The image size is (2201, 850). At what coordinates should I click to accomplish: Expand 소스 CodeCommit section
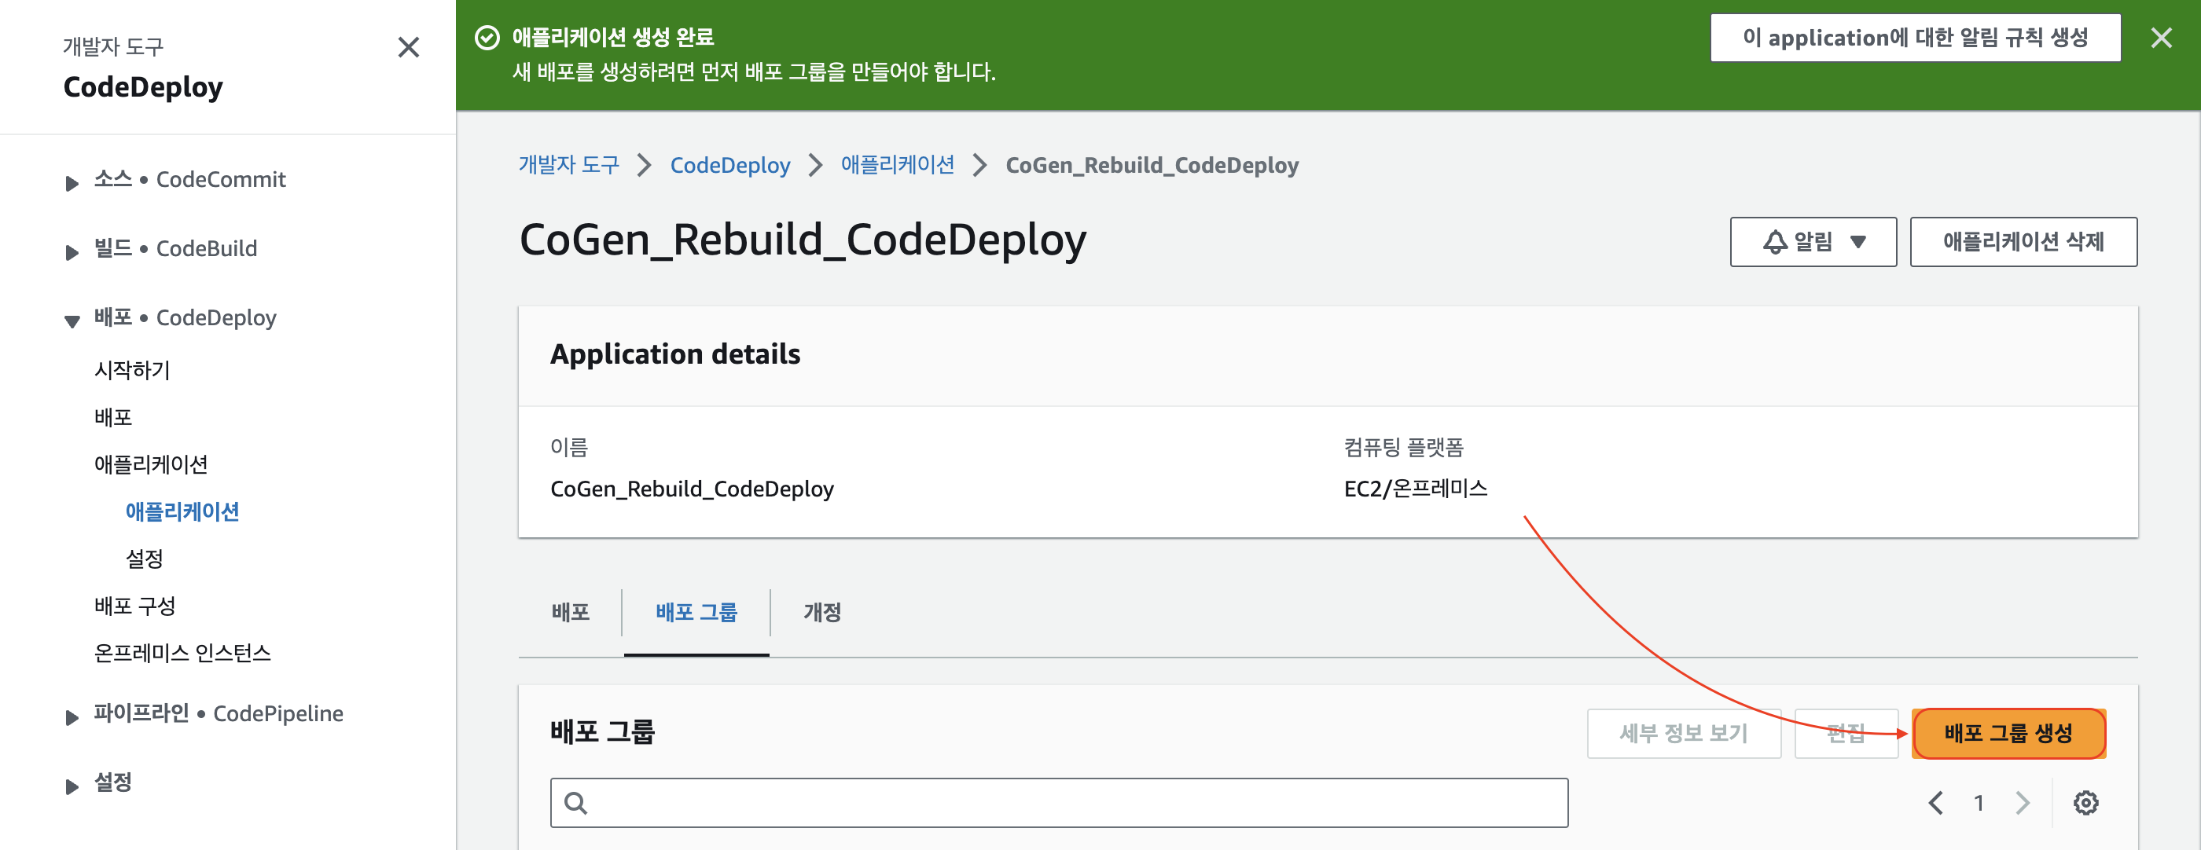tap(72, 182)
